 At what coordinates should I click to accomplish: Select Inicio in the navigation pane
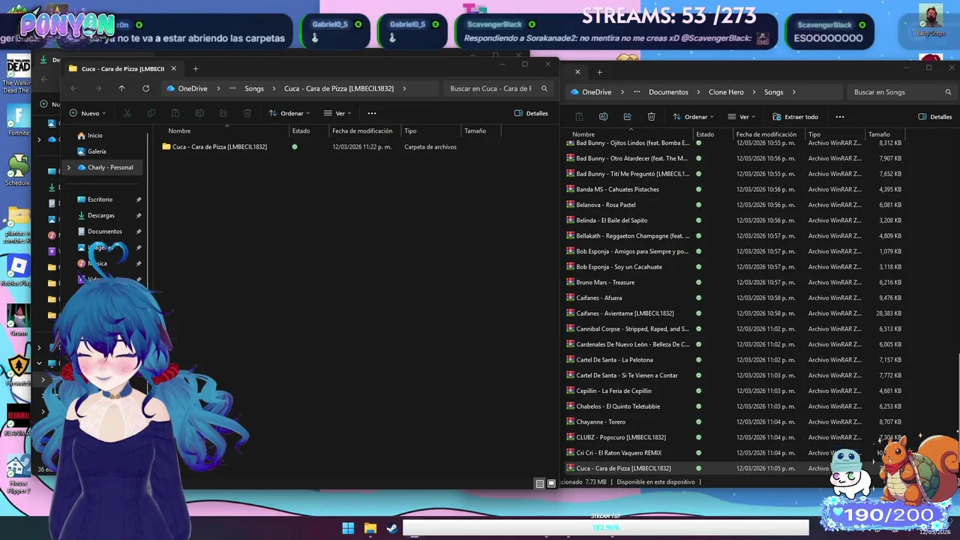(95, 136)
